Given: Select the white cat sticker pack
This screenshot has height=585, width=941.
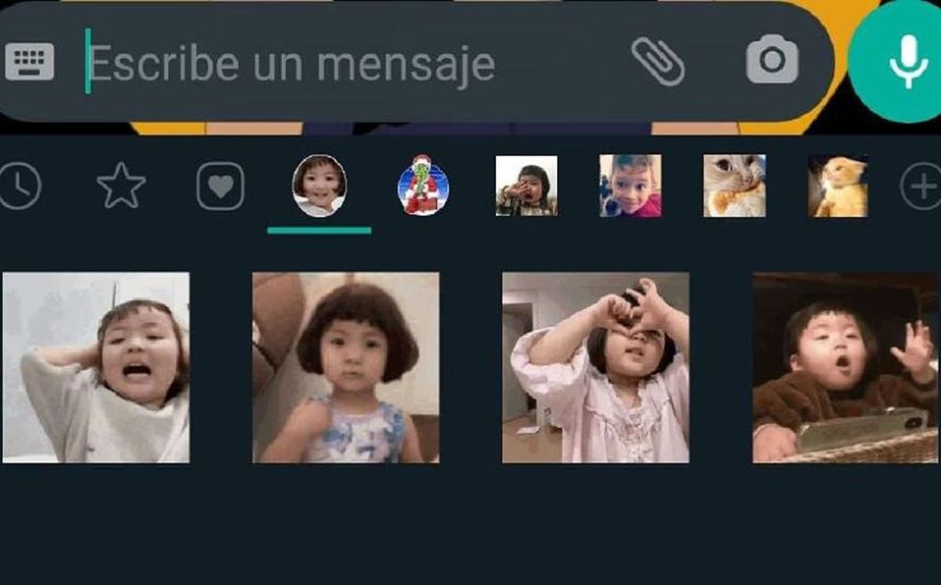Looking at the screenshot, I should (735, 186).
